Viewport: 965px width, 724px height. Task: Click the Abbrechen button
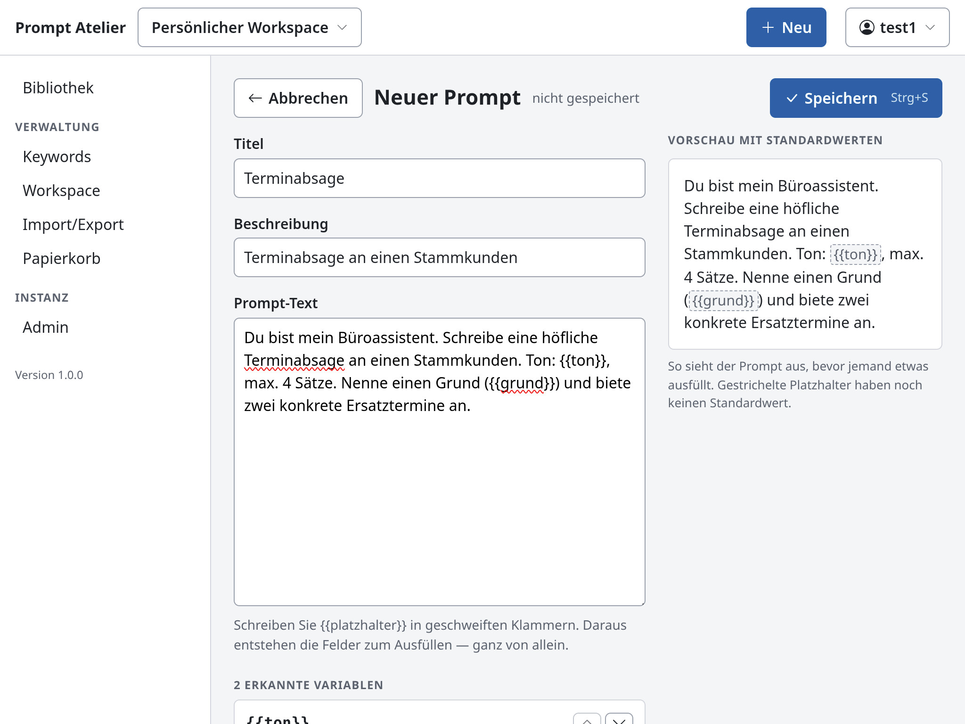coord(298,98)
